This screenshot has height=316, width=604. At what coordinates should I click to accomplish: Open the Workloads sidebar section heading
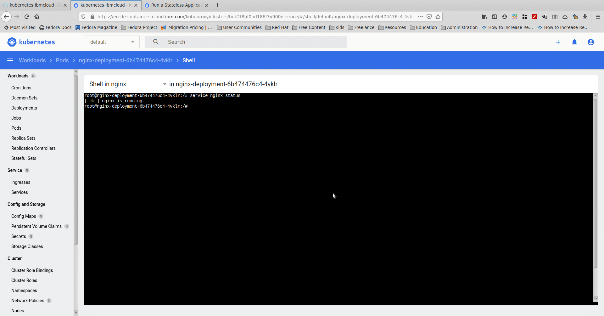click(18, 76)
